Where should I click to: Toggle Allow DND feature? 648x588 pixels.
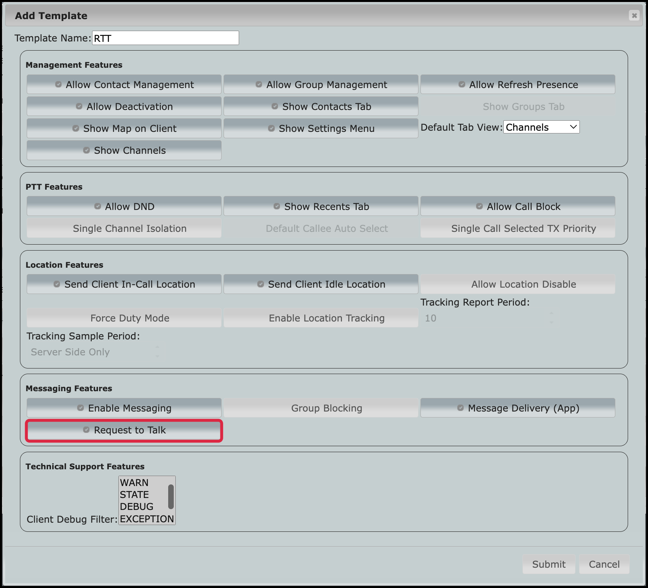(124, 207)
